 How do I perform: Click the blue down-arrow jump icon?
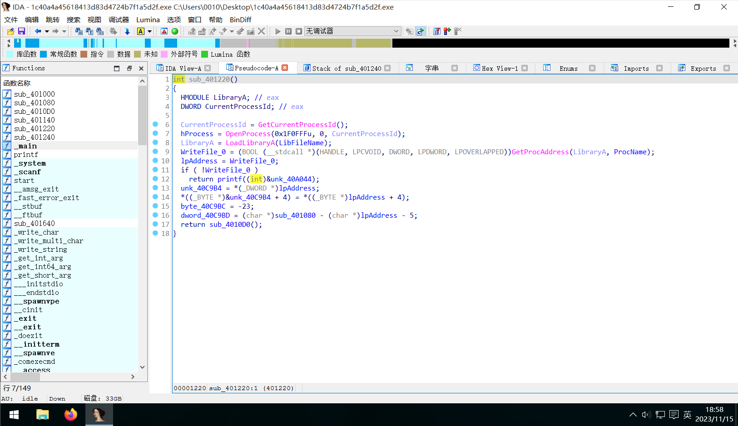pos(127,31)
